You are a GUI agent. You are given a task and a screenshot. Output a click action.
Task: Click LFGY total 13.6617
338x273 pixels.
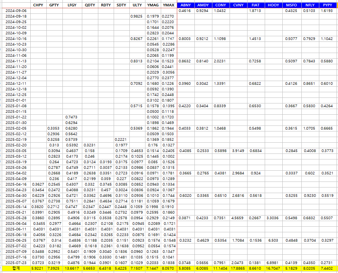click(x=72, y=269)
